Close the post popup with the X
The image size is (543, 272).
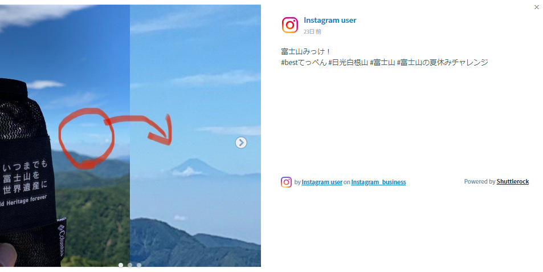[x=536, y=7]
